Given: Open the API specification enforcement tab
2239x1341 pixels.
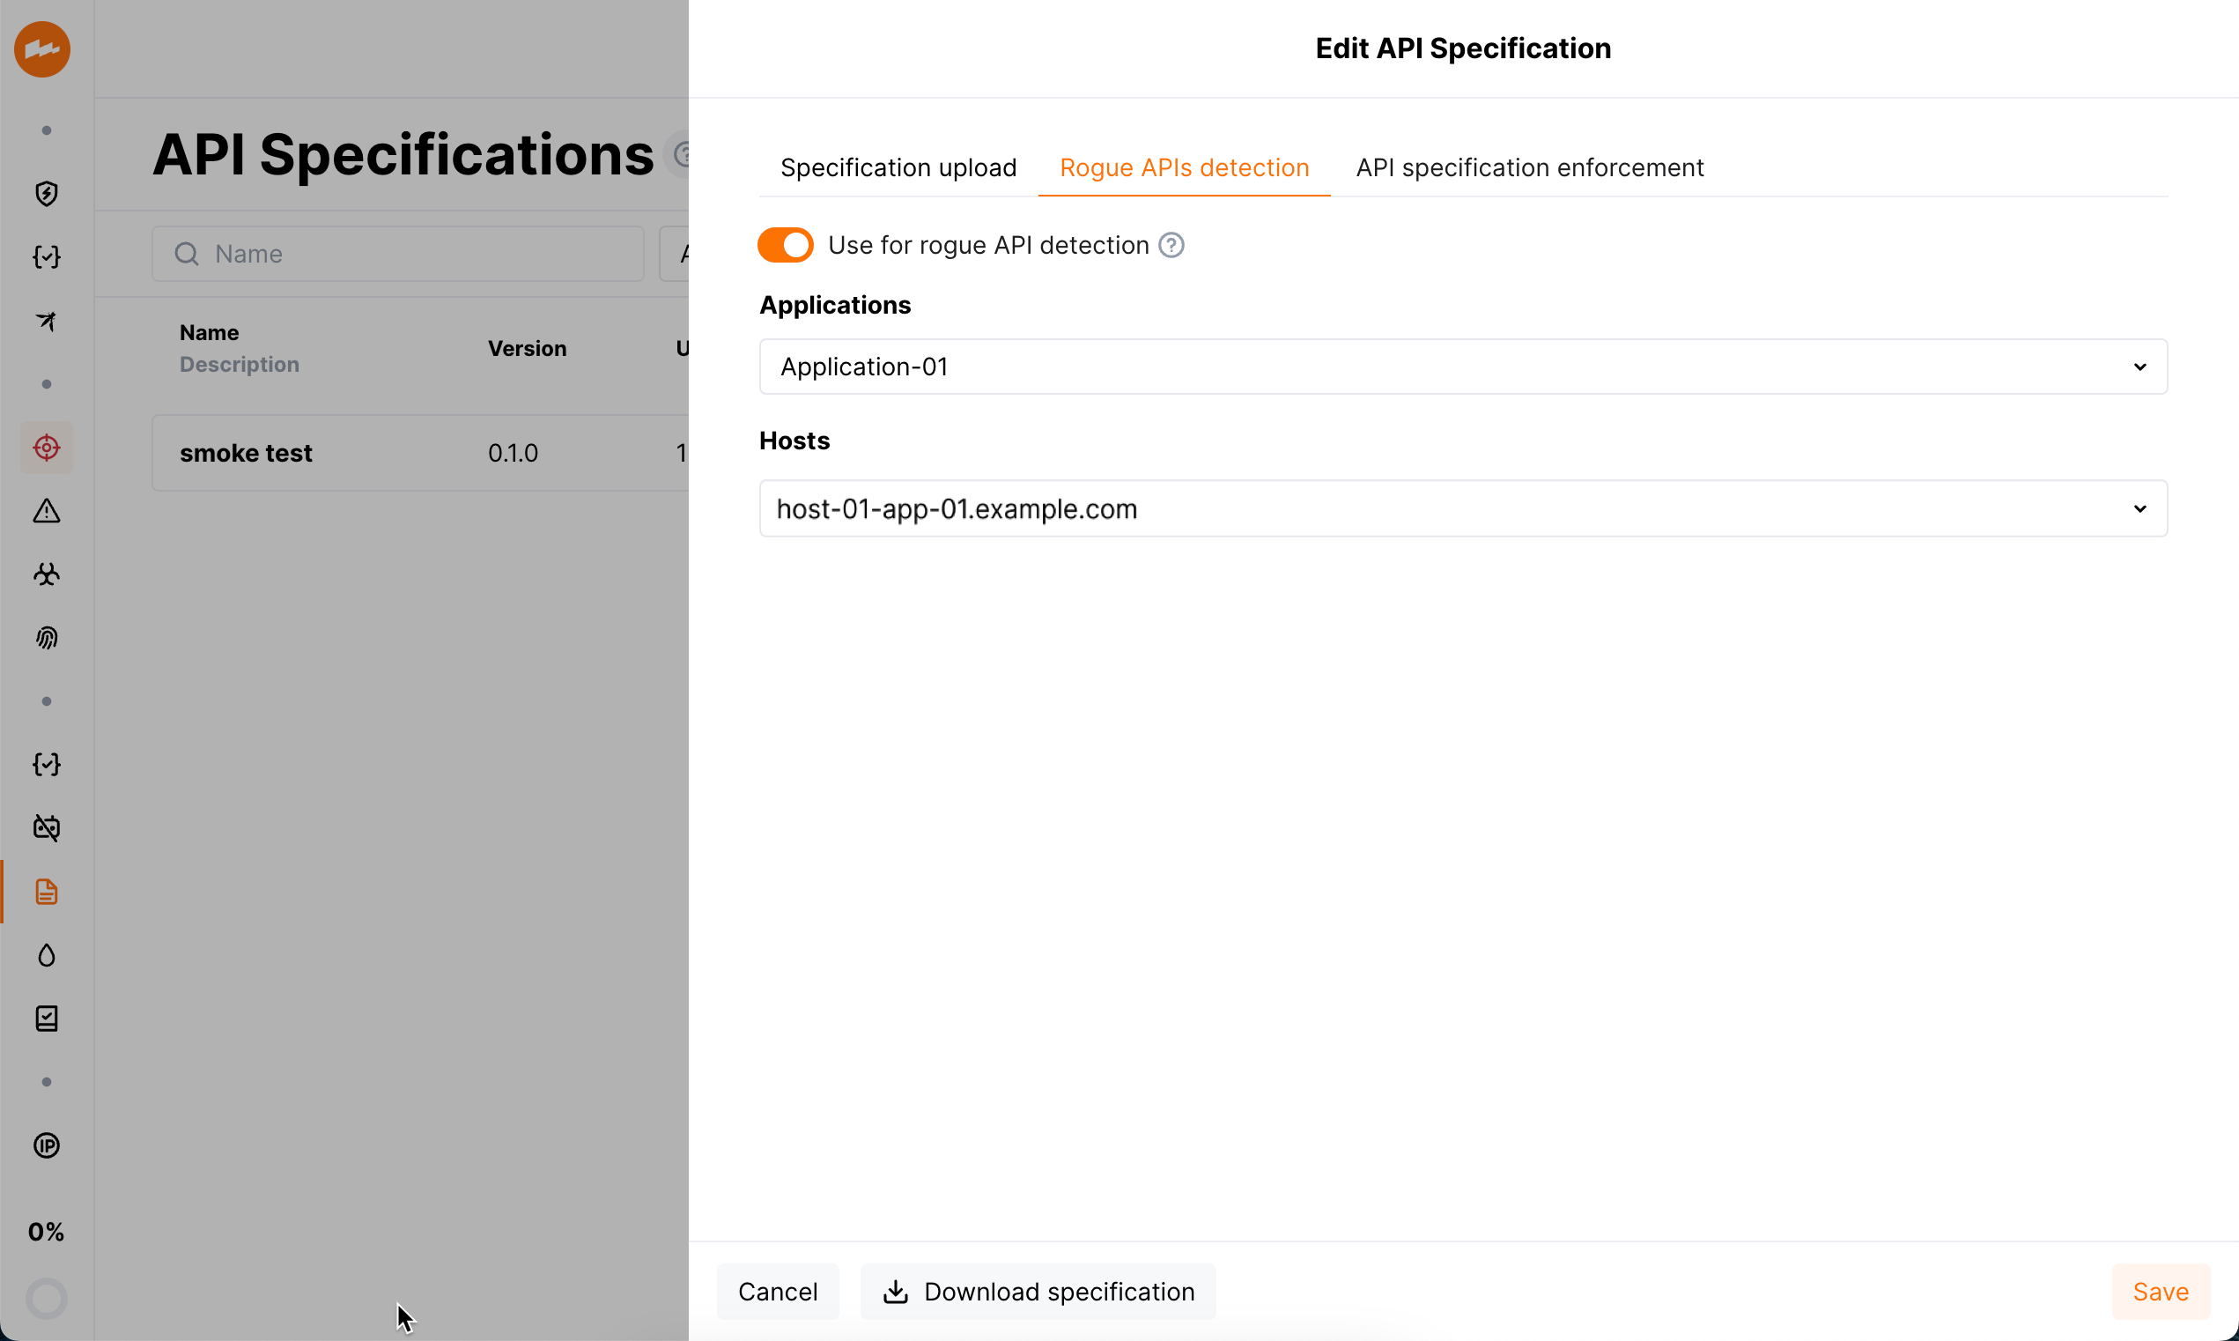Looking at the screenshot, I should 1528,167.
